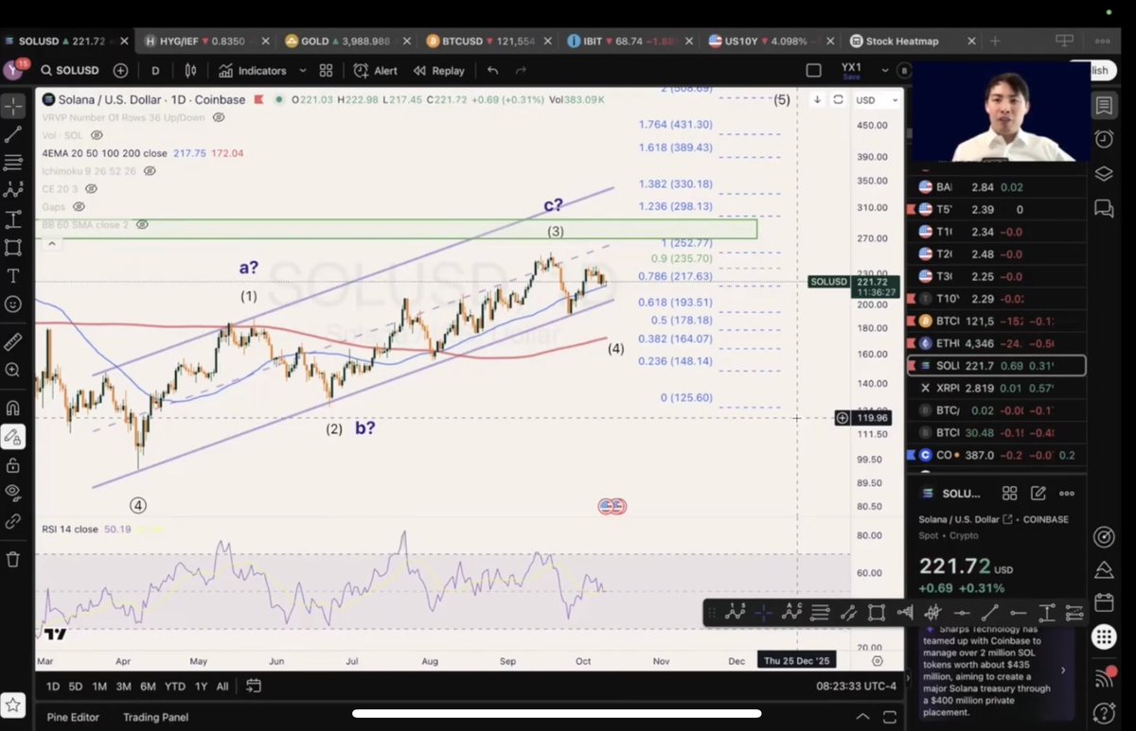Select the geometric shapes rectangle tool
Image resolution: width=1136 pixels, height=731 pixels.
pos(13,248)
